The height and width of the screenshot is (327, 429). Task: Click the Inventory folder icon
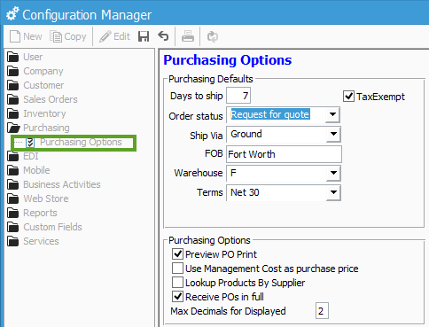point(12,113)
